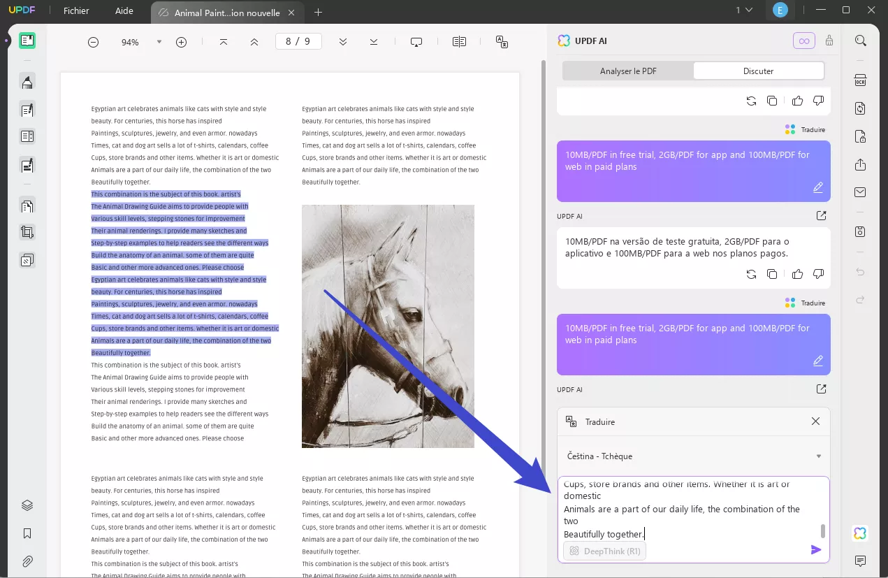Close the Traduire panel
The image size is (888, 578).
pos(815,421)
